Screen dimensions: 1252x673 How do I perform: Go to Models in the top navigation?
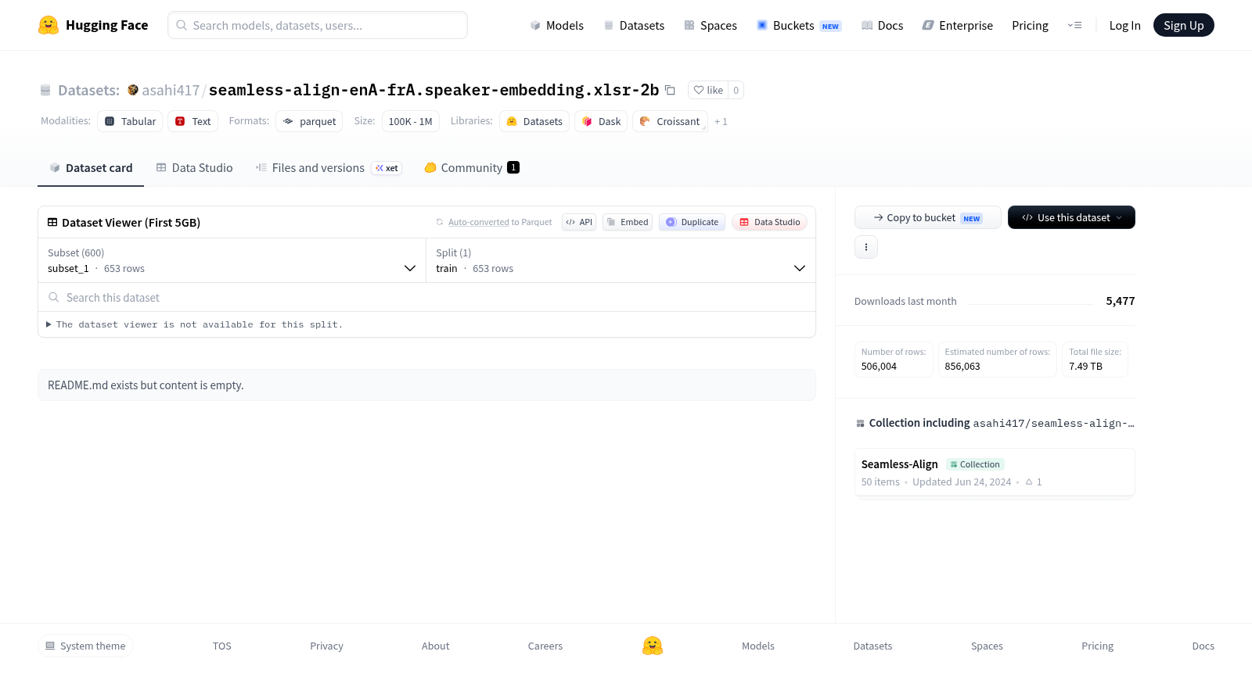[556, 25]
